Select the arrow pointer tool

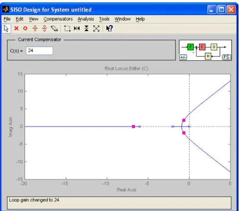(x=6, y=29)
